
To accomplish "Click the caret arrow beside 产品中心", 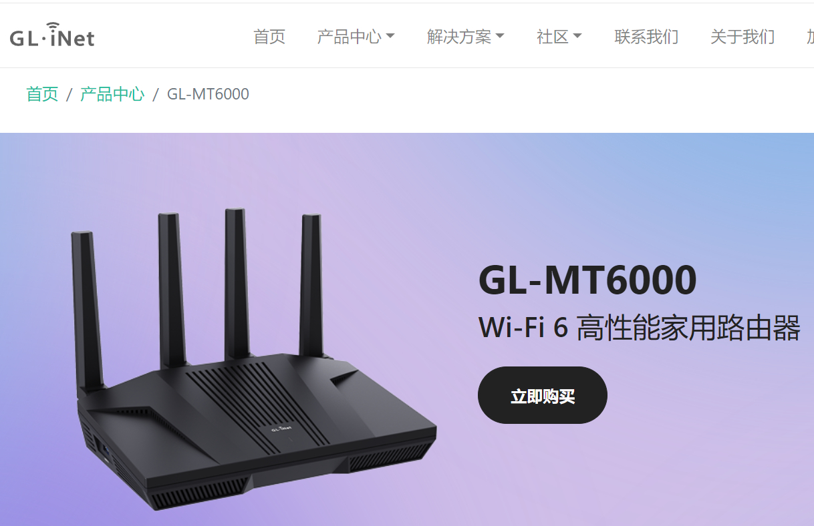I will coord(390,36).
